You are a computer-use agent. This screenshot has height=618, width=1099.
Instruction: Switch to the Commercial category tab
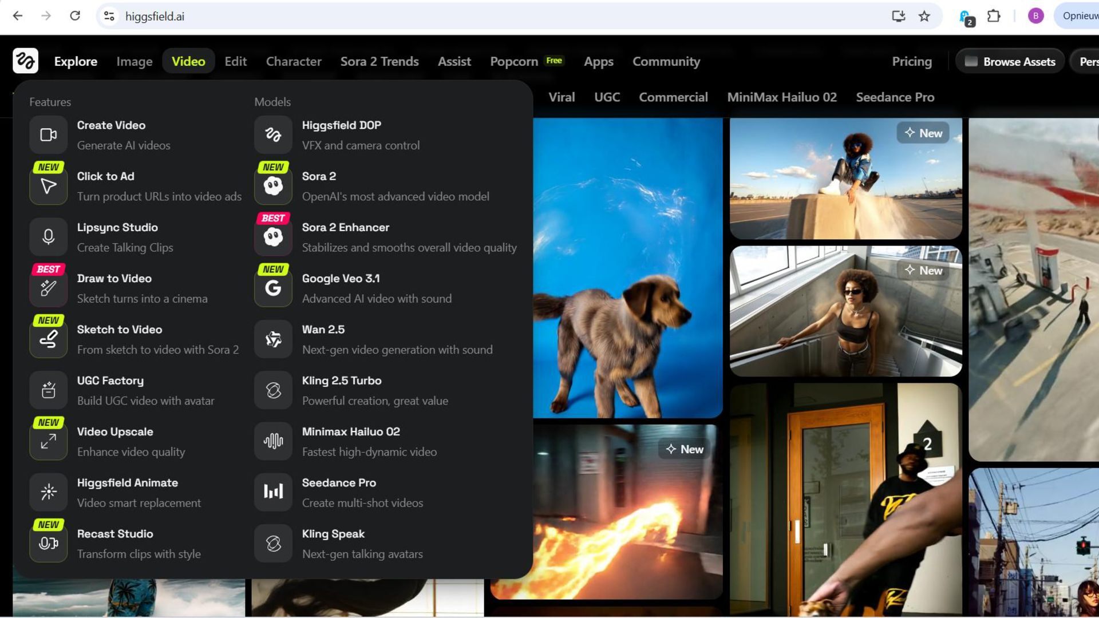pyautogui.click(x=673, y=97)
